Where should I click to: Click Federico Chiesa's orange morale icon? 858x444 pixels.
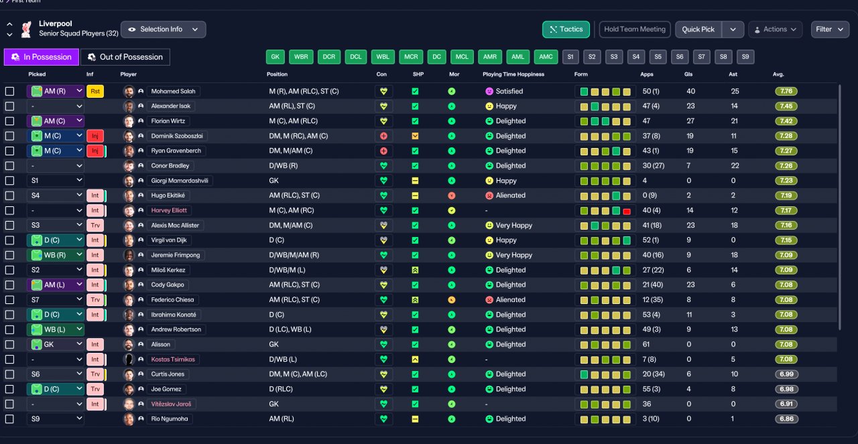452,300
